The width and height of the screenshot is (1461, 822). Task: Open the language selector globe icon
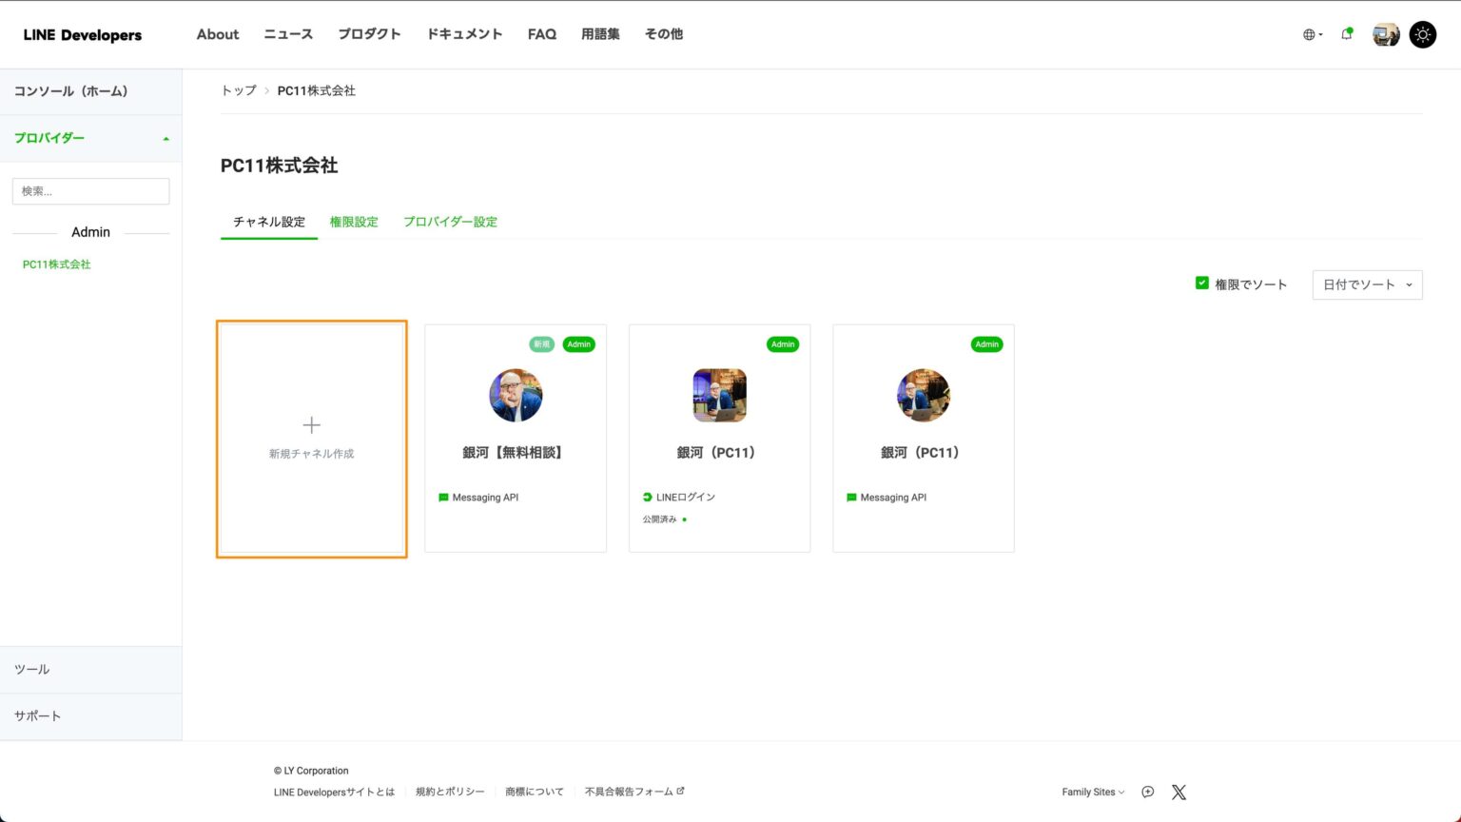pos(1311,34)
